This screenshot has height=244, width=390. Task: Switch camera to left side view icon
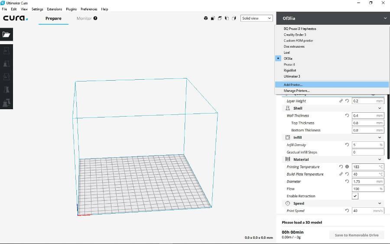(x=227, y=18)
